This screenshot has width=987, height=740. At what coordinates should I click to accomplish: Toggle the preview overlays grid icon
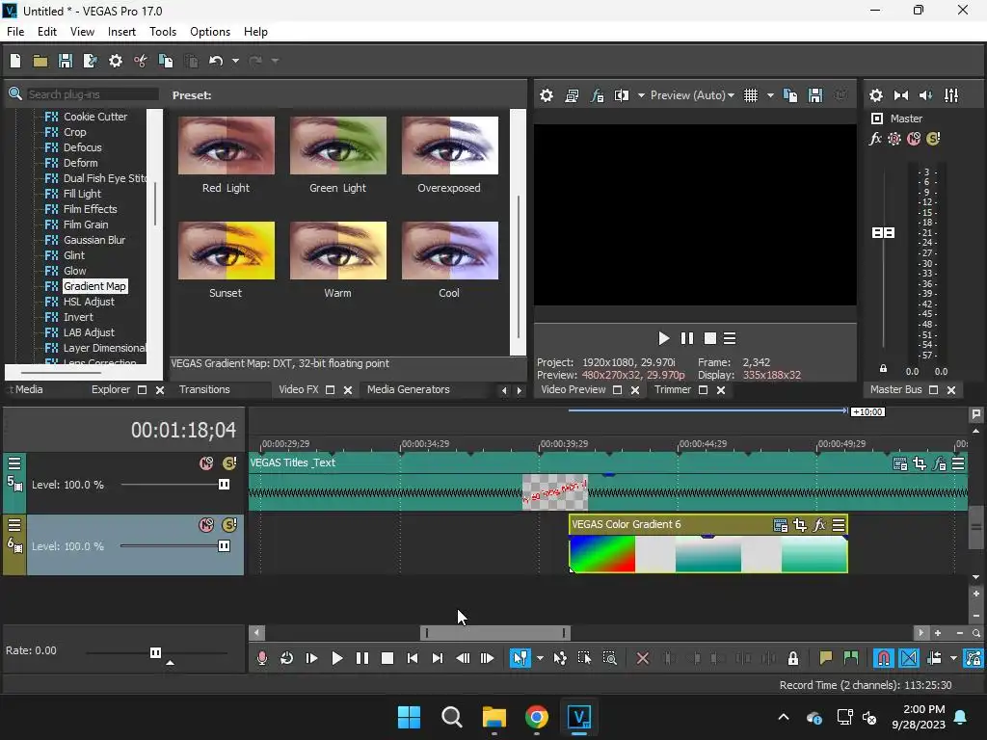tap(751, 95)
